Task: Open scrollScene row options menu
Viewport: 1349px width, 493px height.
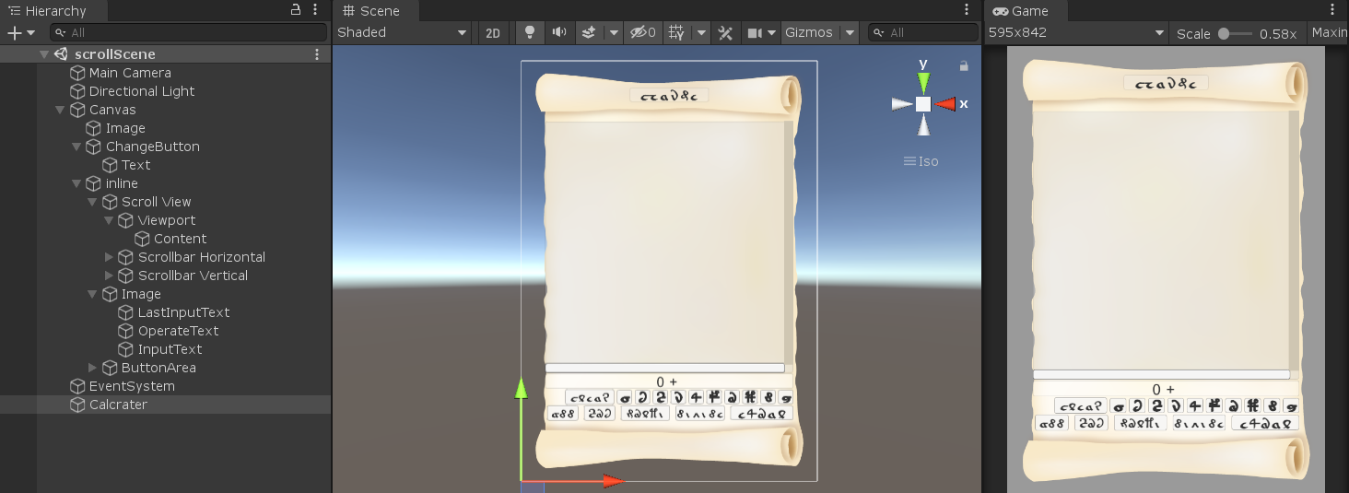Action: point(317,54)
